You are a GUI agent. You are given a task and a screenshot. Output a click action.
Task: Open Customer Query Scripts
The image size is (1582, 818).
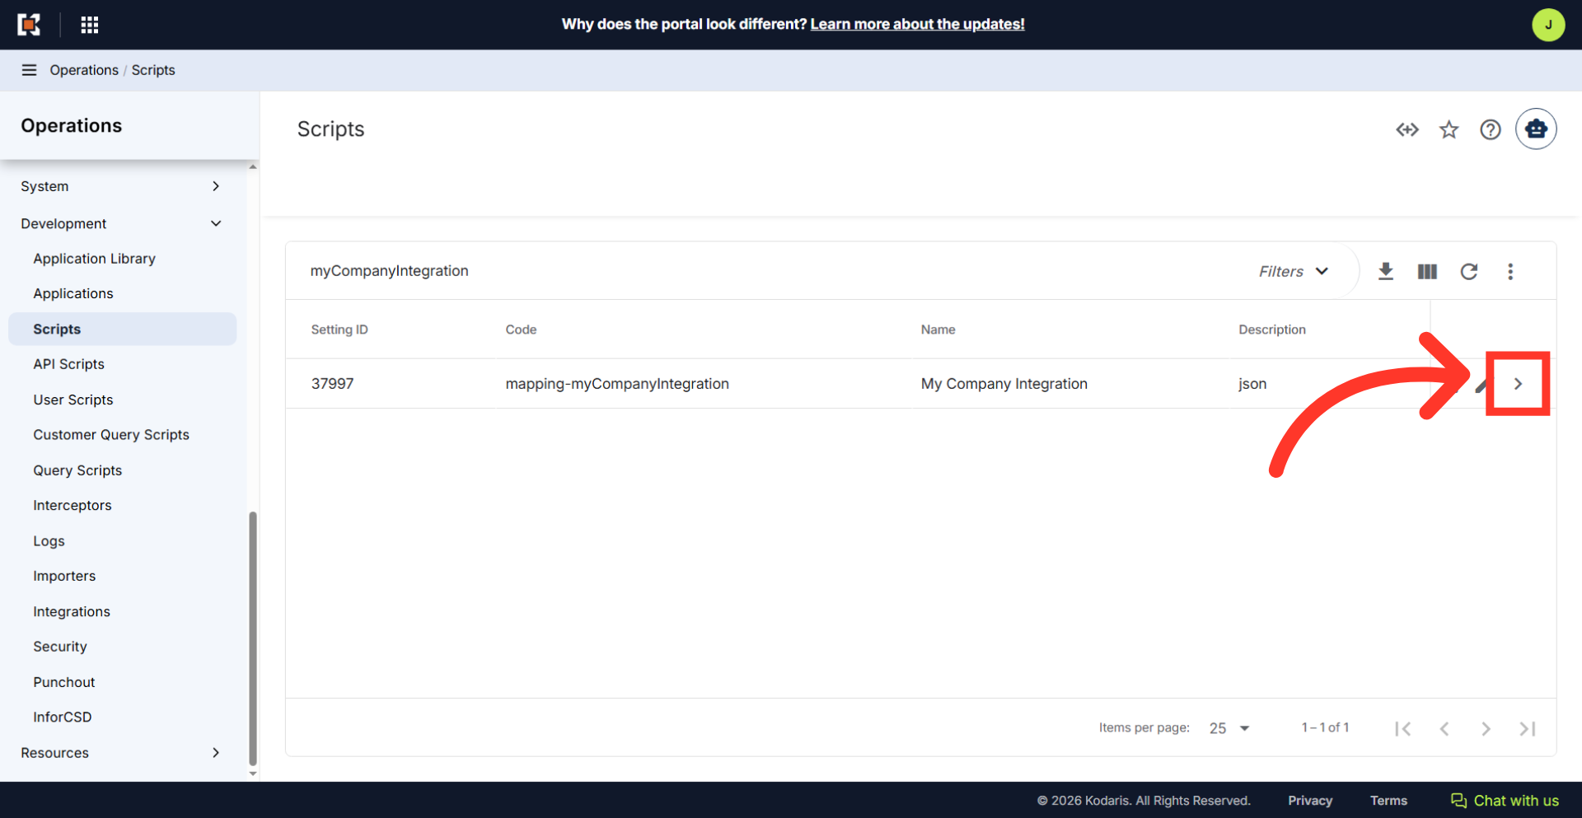click(111, 435)
